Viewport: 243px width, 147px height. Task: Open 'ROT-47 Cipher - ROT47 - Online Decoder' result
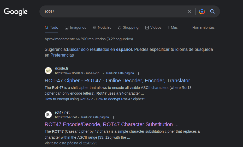117,81
